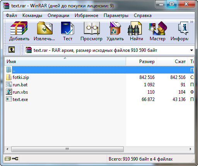Image resolution: width=198 pixels, height=166 pixels.
Task: Click the Удалить (Delete) toolbar icon
Action: (x=115, y=28)
